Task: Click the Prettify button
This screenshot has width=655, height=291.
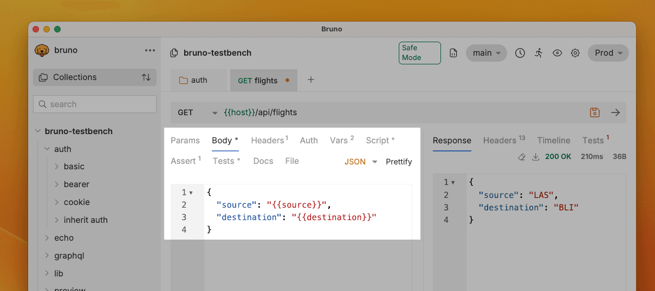Action: tap(399, 162)
